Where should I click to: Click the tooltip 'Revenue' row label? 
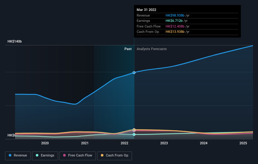click(143, 15)
